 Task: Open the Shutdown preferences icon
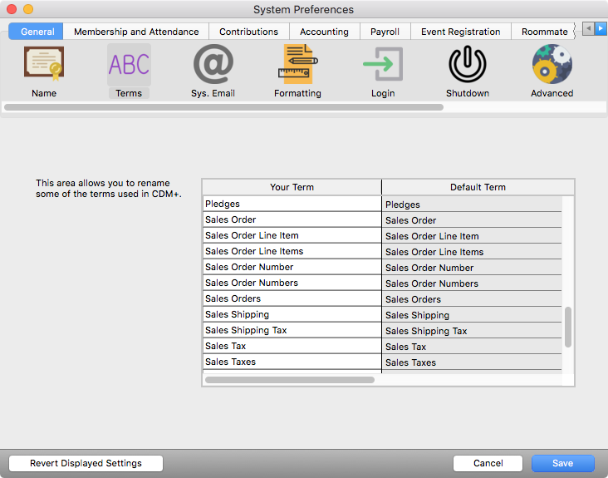pyautogui.click(x=467, y=65)
